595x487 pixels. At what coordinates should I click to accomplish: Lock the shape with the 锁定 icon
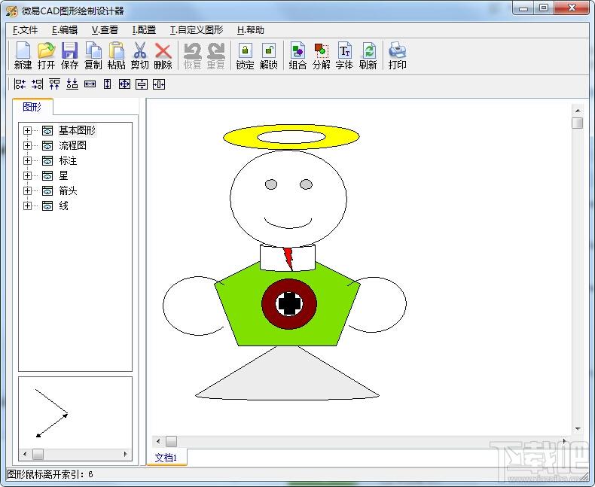coord(245,56)
